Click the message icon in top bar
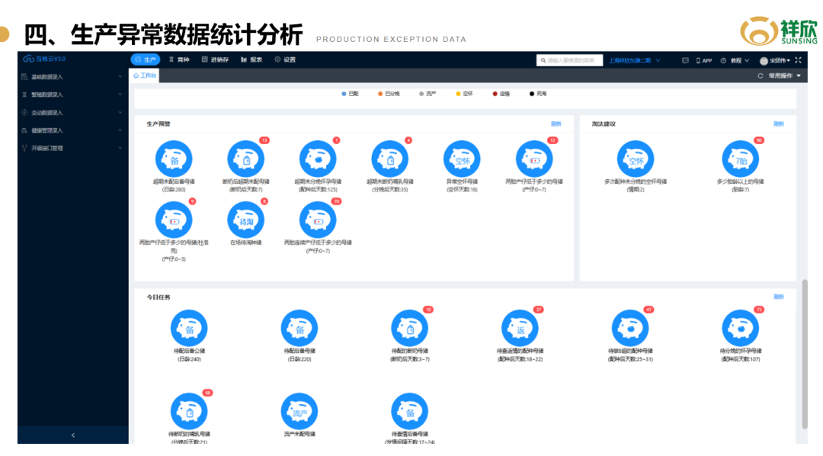The width and height of the screenshot is (823, 456). 685,60
